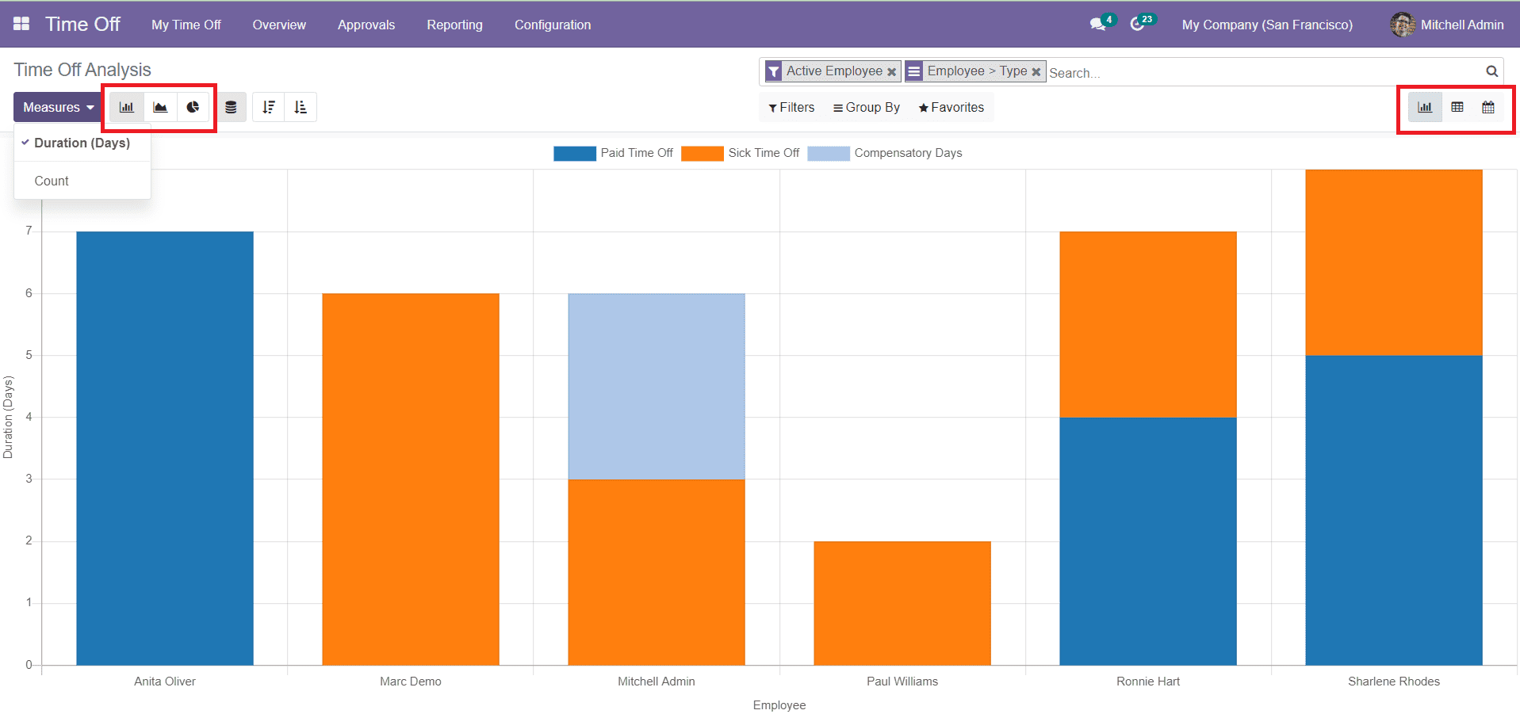Sort bars in ascending order
This screenshot has width=1520, height=714.
tap(301, 108)
